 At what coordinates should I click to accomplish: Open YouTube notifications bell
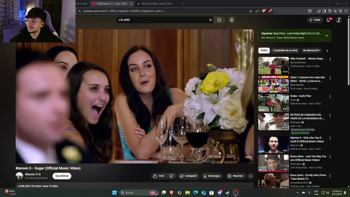point(328,20)
